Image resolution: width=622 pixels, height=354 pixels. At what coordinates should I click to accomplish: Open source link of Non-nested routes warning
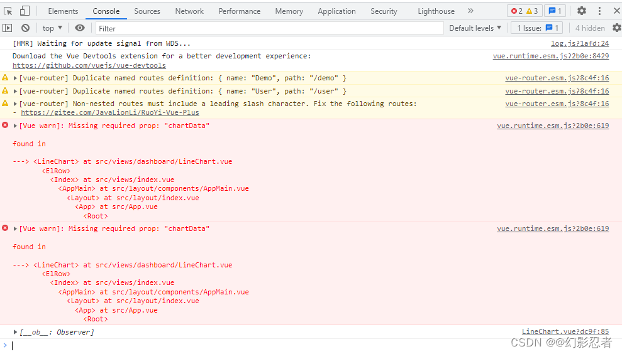(x=557, y=104)
